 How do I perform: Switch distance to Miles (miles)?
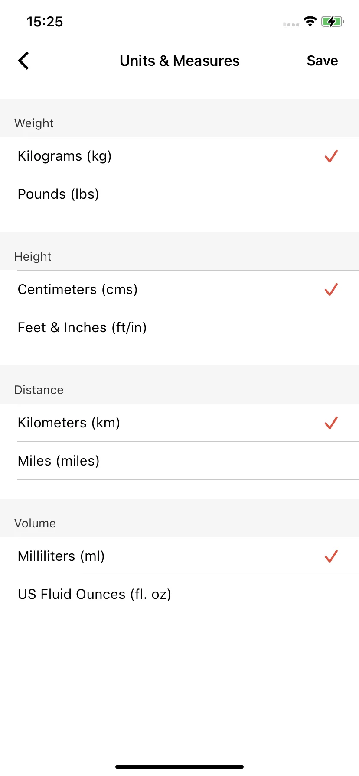pyautogui.click(x=179, y=461)
